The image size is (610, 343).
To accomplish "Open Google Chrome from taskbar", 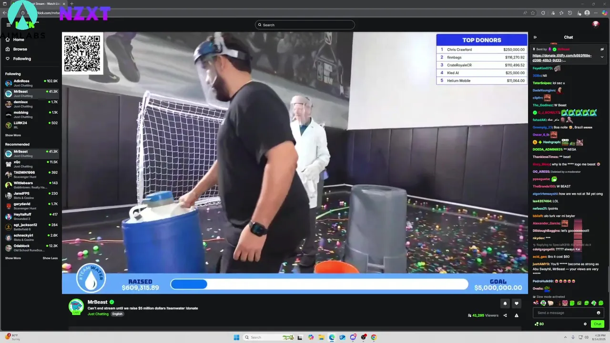I will click(x=374, y=337).
